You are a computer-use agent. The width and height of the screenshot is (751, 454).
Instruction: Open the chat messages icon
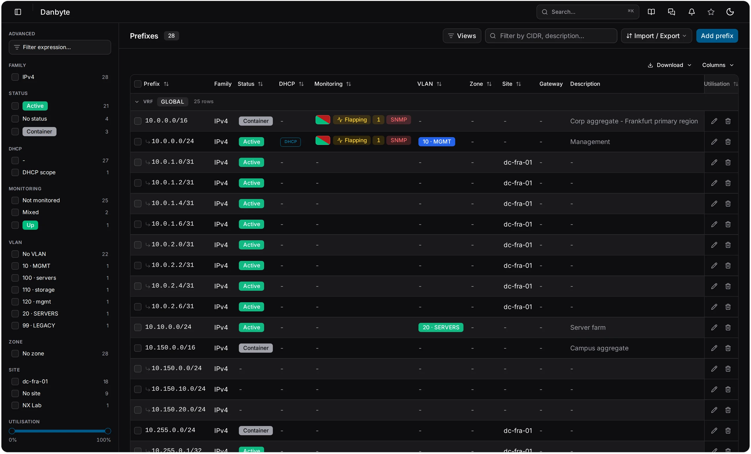tap(671, 12)
